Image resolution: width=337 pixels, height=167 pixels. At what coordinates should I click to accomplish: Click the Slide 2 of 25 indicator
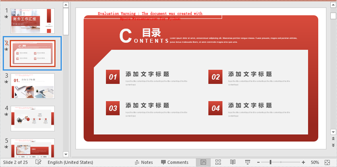tap(15, 162)
